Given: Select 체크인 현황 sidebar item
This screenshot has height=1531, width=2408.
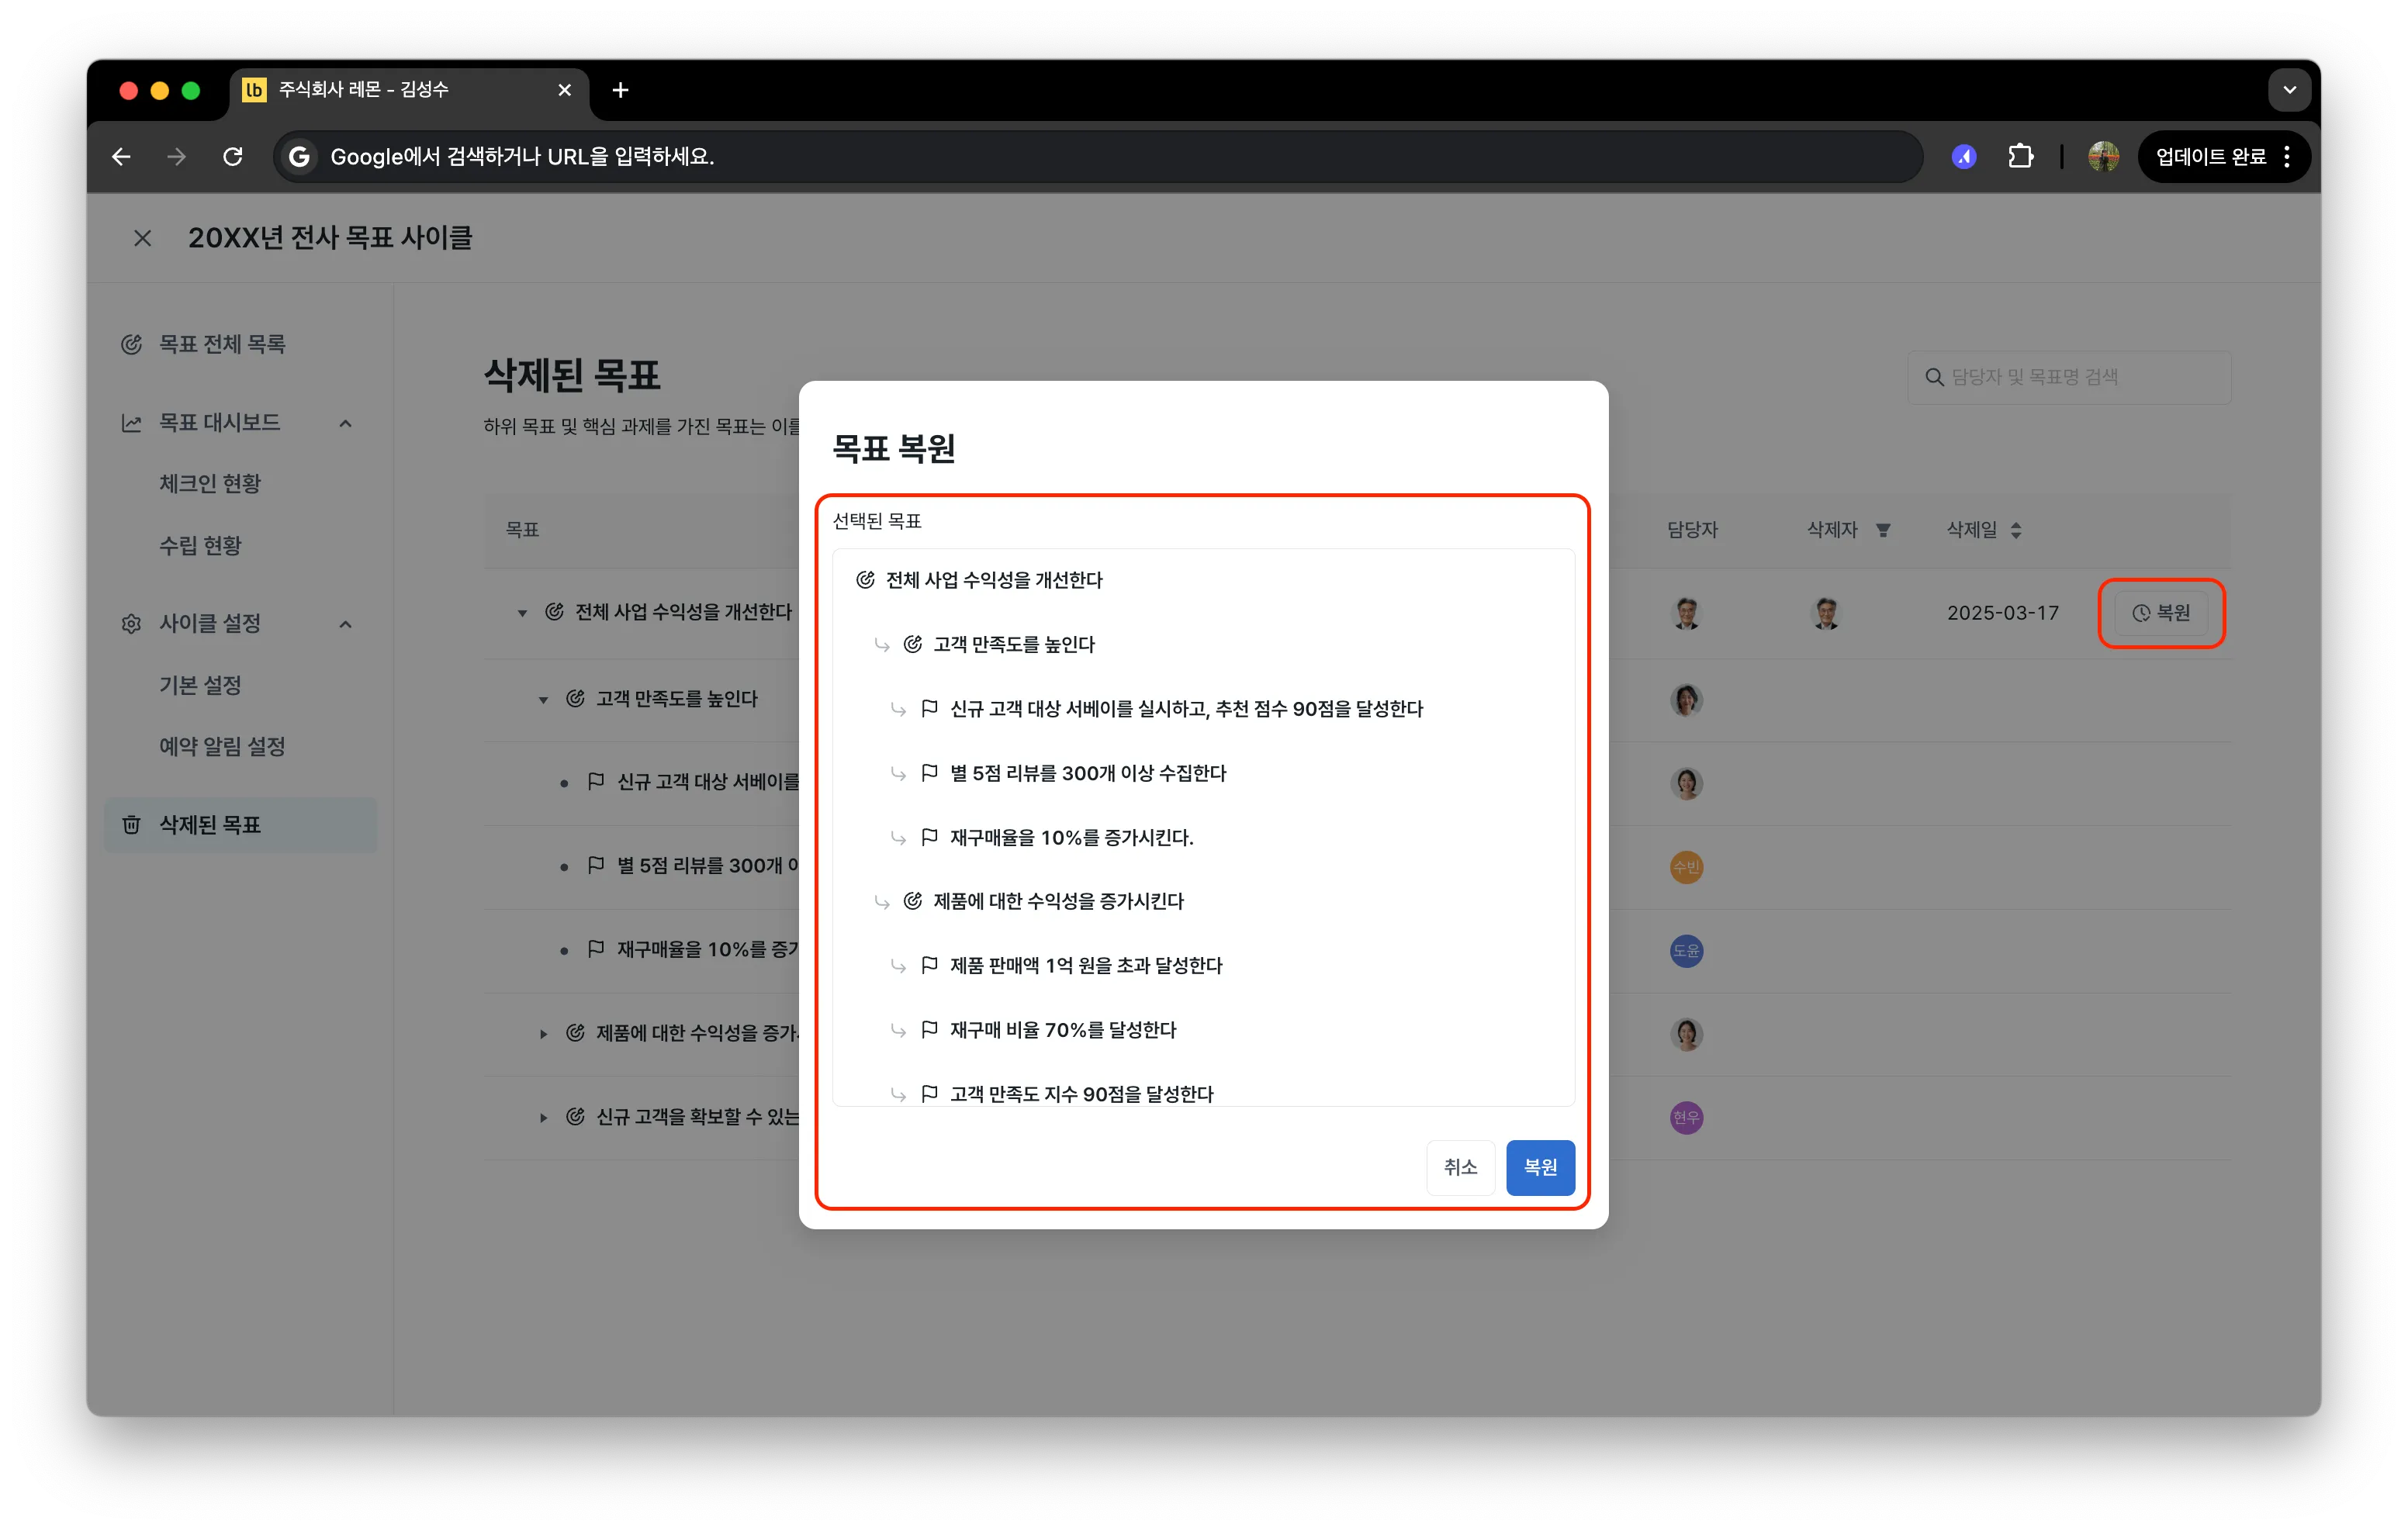Looking at the screenshot, I should [210, 484].
